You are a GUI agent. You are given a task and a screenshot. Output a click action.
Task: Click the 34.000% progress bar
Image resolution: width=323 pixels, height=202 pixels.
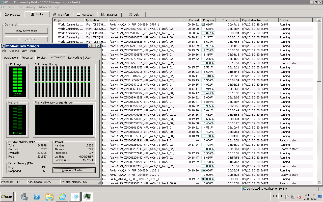point(208,170)
